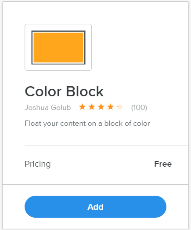Click the second orange rating star
Viewport: 191px width, 230px height.
click(92, 107)
